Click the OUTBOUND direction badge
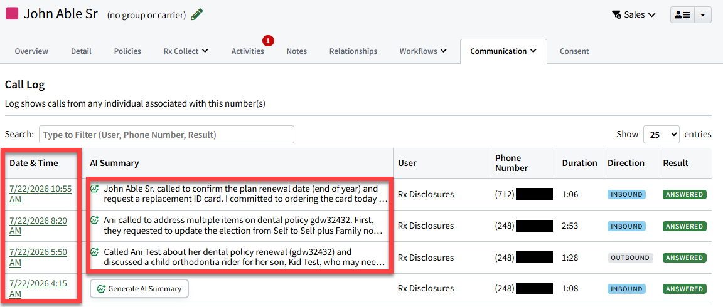This screenshot has width=723, height=307. 630,258
